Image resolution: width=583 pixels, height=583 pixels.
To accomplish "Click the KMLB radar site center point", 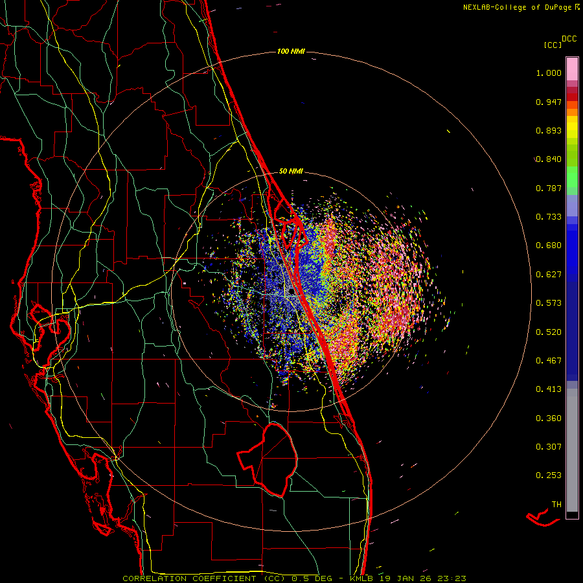I will (291, 292).
